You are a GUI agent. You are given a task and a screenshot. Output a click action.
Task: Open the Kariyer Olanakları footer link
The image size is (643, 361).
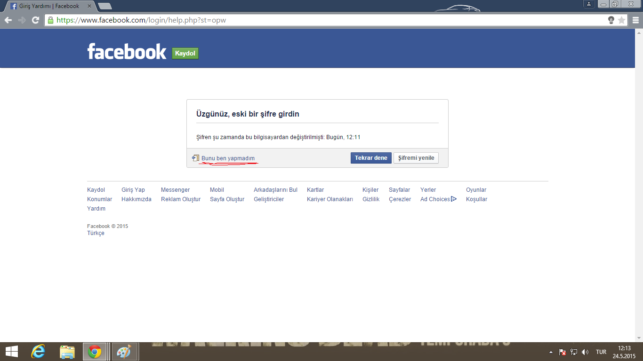click(x=330, y=199)
